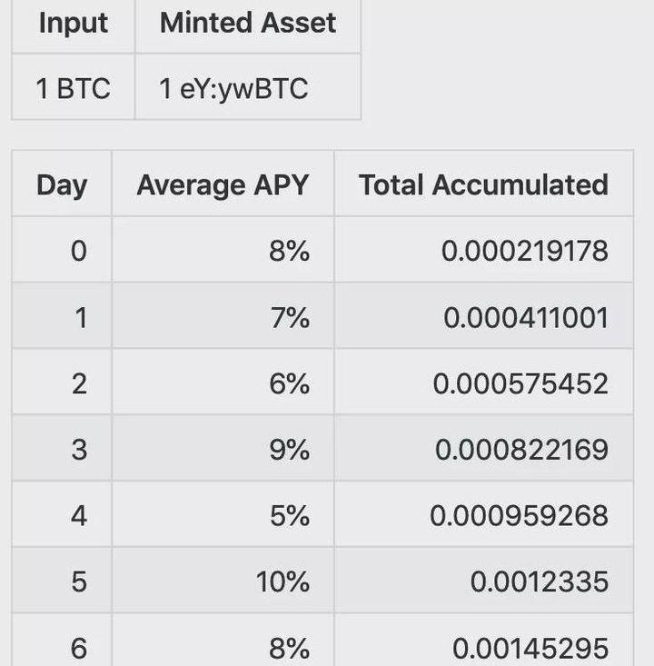
Task: Select the 0.000575452 accumulated value
Action: click(520, 383)
